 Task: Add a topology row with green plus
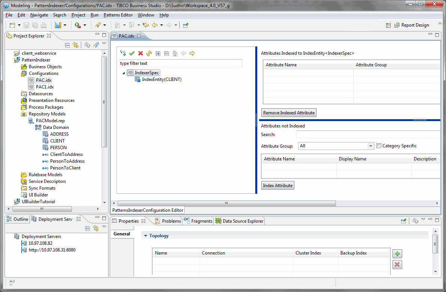(x=397, y=253)
